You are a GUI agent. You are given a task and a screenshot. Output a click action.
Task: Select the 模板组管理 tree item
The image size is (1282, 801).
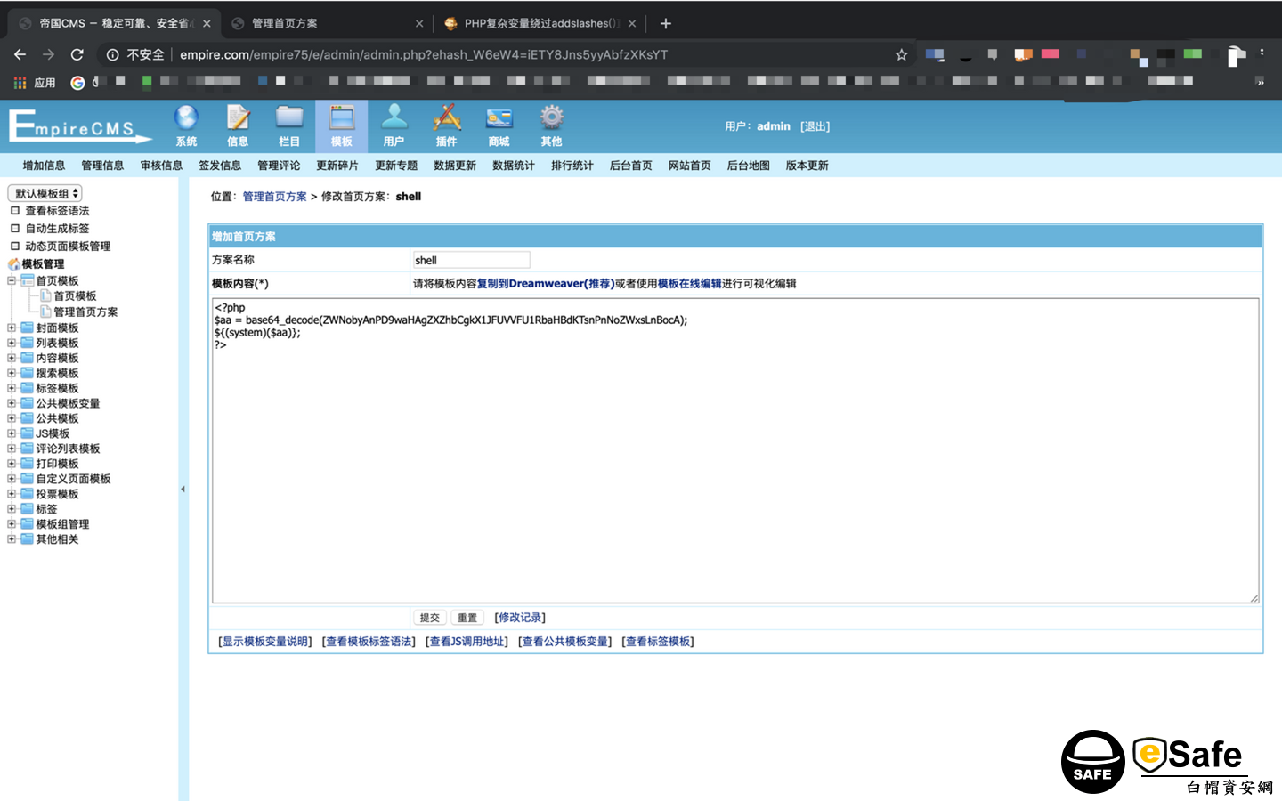tap(62, 524)
